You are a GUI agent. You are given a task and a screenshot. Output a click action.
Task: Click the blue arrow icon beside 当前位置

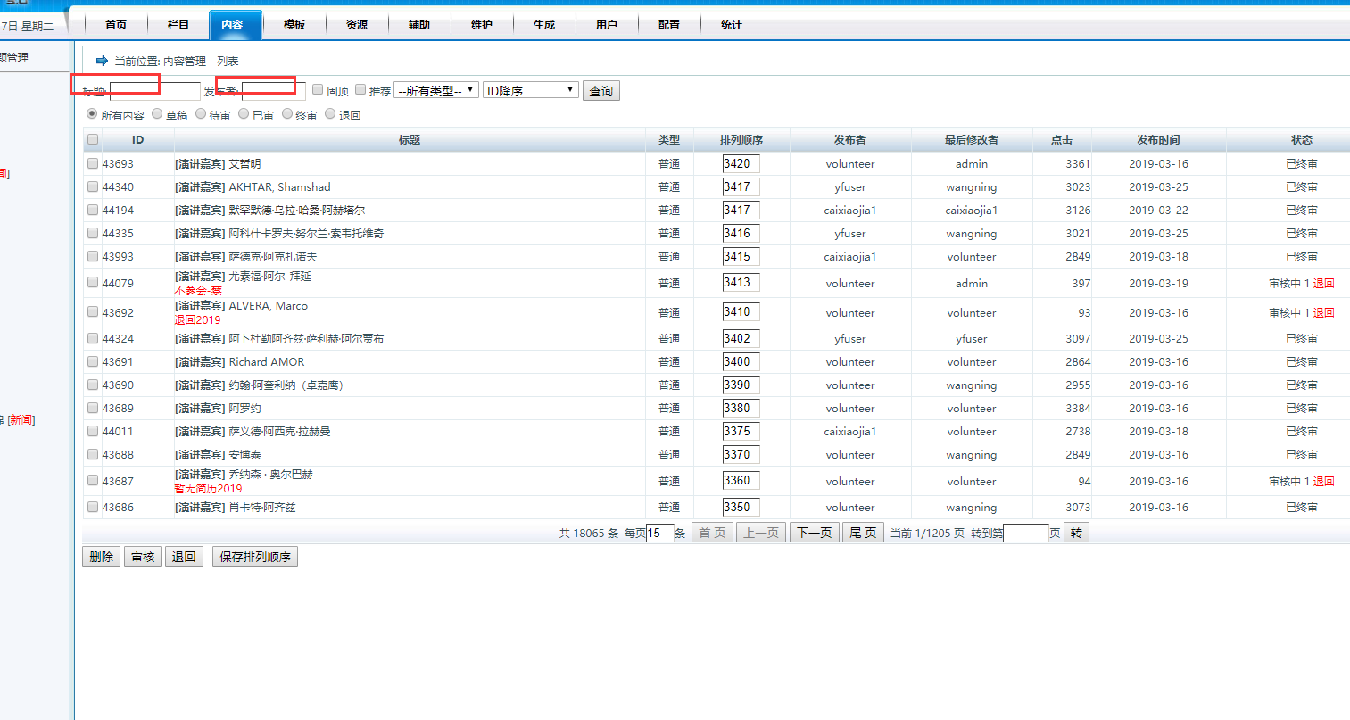click(x=102, y=61)
